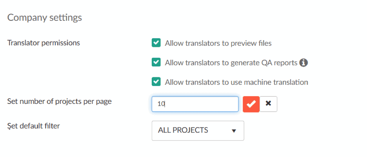Click the 'Allow translators to preview files' label
367x157 pixels.
[218, 43]
